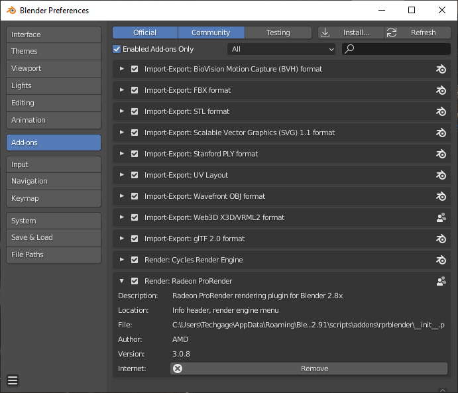The image size is (458, 393).
Task: Click the community icon on the Radeon ProRender row
Action: pos(441,281)
